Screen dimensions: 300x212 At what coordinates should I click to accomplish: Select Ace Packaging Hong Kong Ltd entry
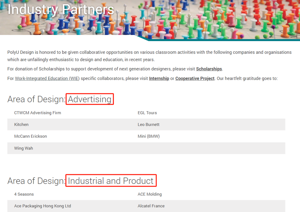click(x=42, y=206)
